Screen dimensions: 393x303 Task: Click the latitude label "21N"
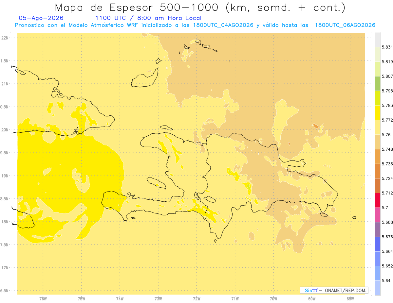pos(5,84)
